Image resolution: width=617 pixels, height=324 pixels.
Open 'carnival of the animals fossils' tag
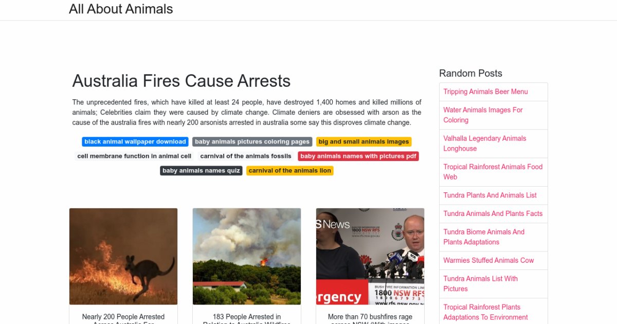coord(246,156)
